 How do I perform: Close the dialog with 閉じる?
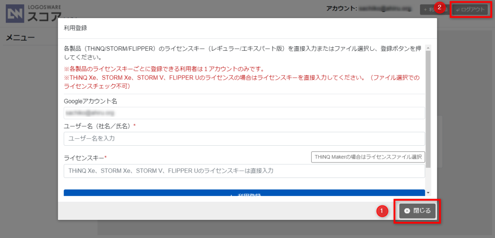[418, 211]
